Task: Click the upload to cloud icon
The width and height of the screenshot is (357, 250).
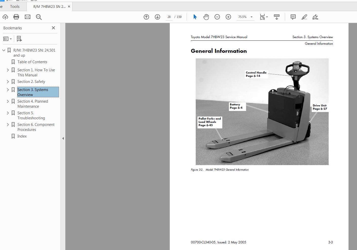Action: [5, 17]
